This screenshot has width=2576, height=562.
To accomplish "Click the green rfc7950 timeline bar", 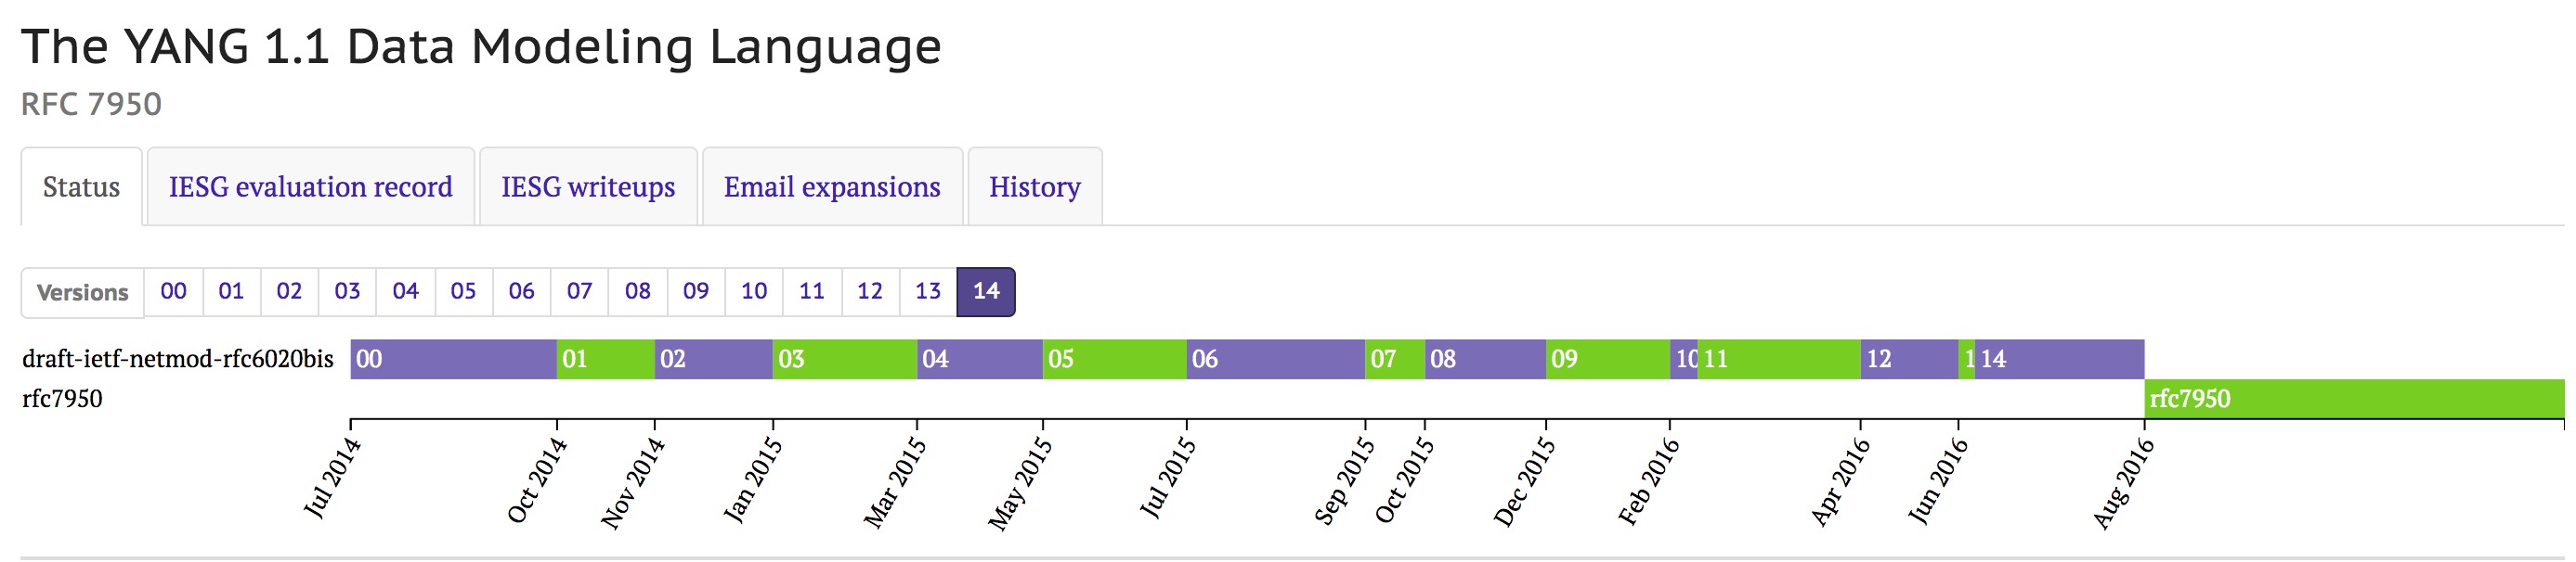I will click(x=2353, y=400).
